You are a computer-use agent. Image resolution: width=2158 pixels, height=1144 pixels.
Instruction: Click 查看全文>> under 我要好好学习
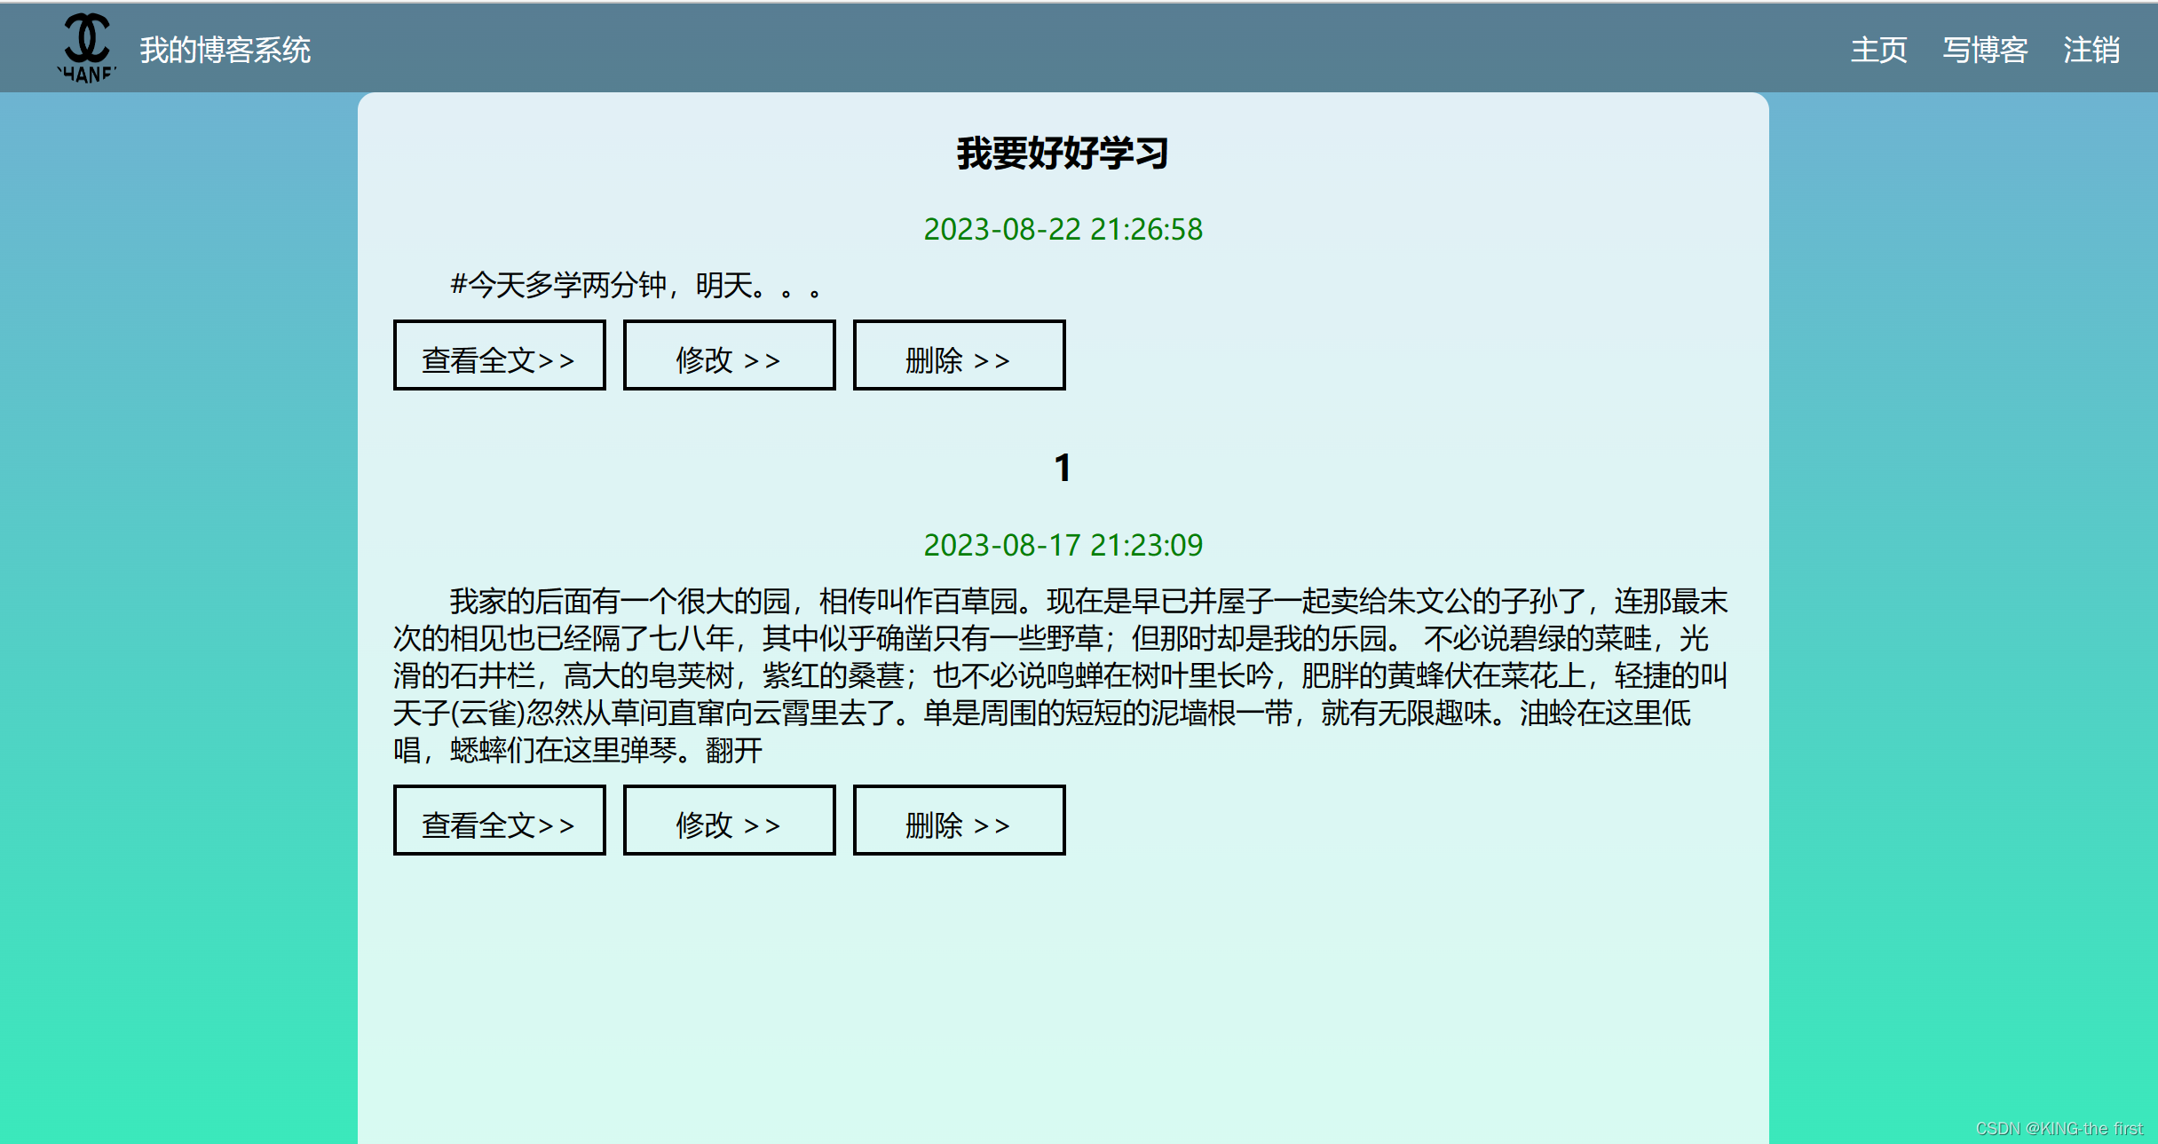click(x=499, y=355)
